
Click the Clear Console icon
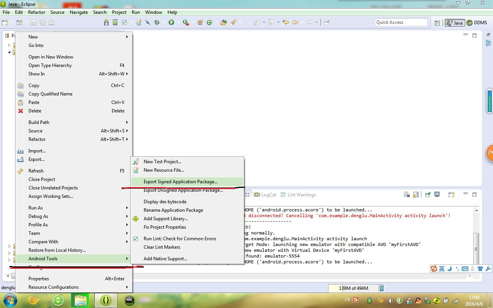pos(407,195)
